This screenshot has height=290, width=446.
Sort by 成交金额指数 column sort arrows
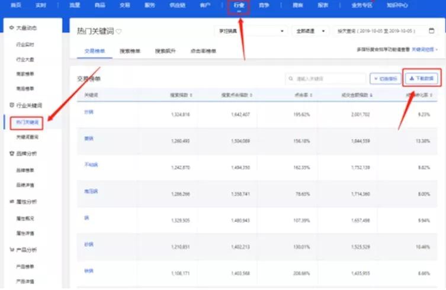point(371,95)
